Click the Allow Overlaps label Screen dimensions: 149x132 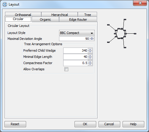34,69
